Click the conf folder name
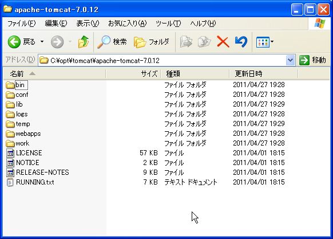 coord(22,95)
